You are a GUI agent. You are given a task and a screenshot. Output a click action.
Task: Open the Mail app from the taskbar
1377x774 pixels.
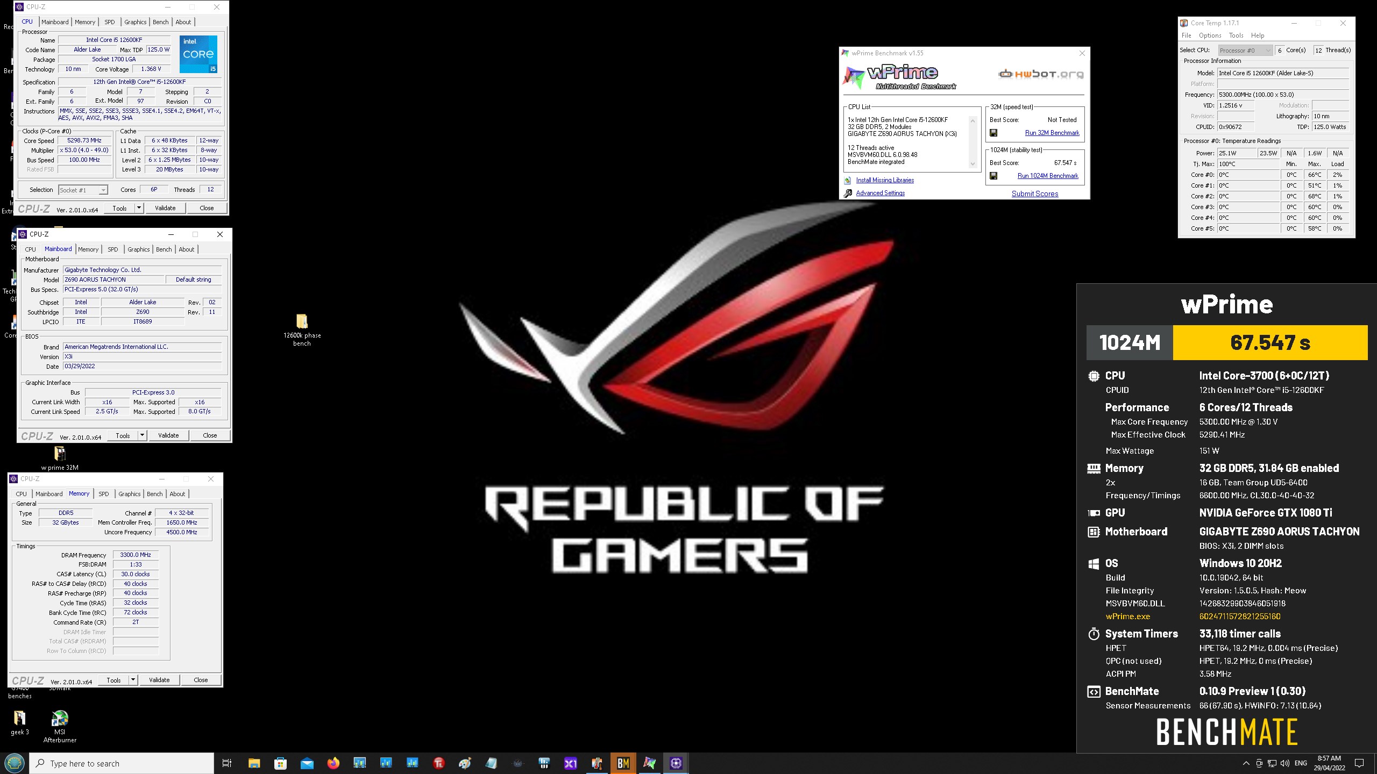(307, 763)
